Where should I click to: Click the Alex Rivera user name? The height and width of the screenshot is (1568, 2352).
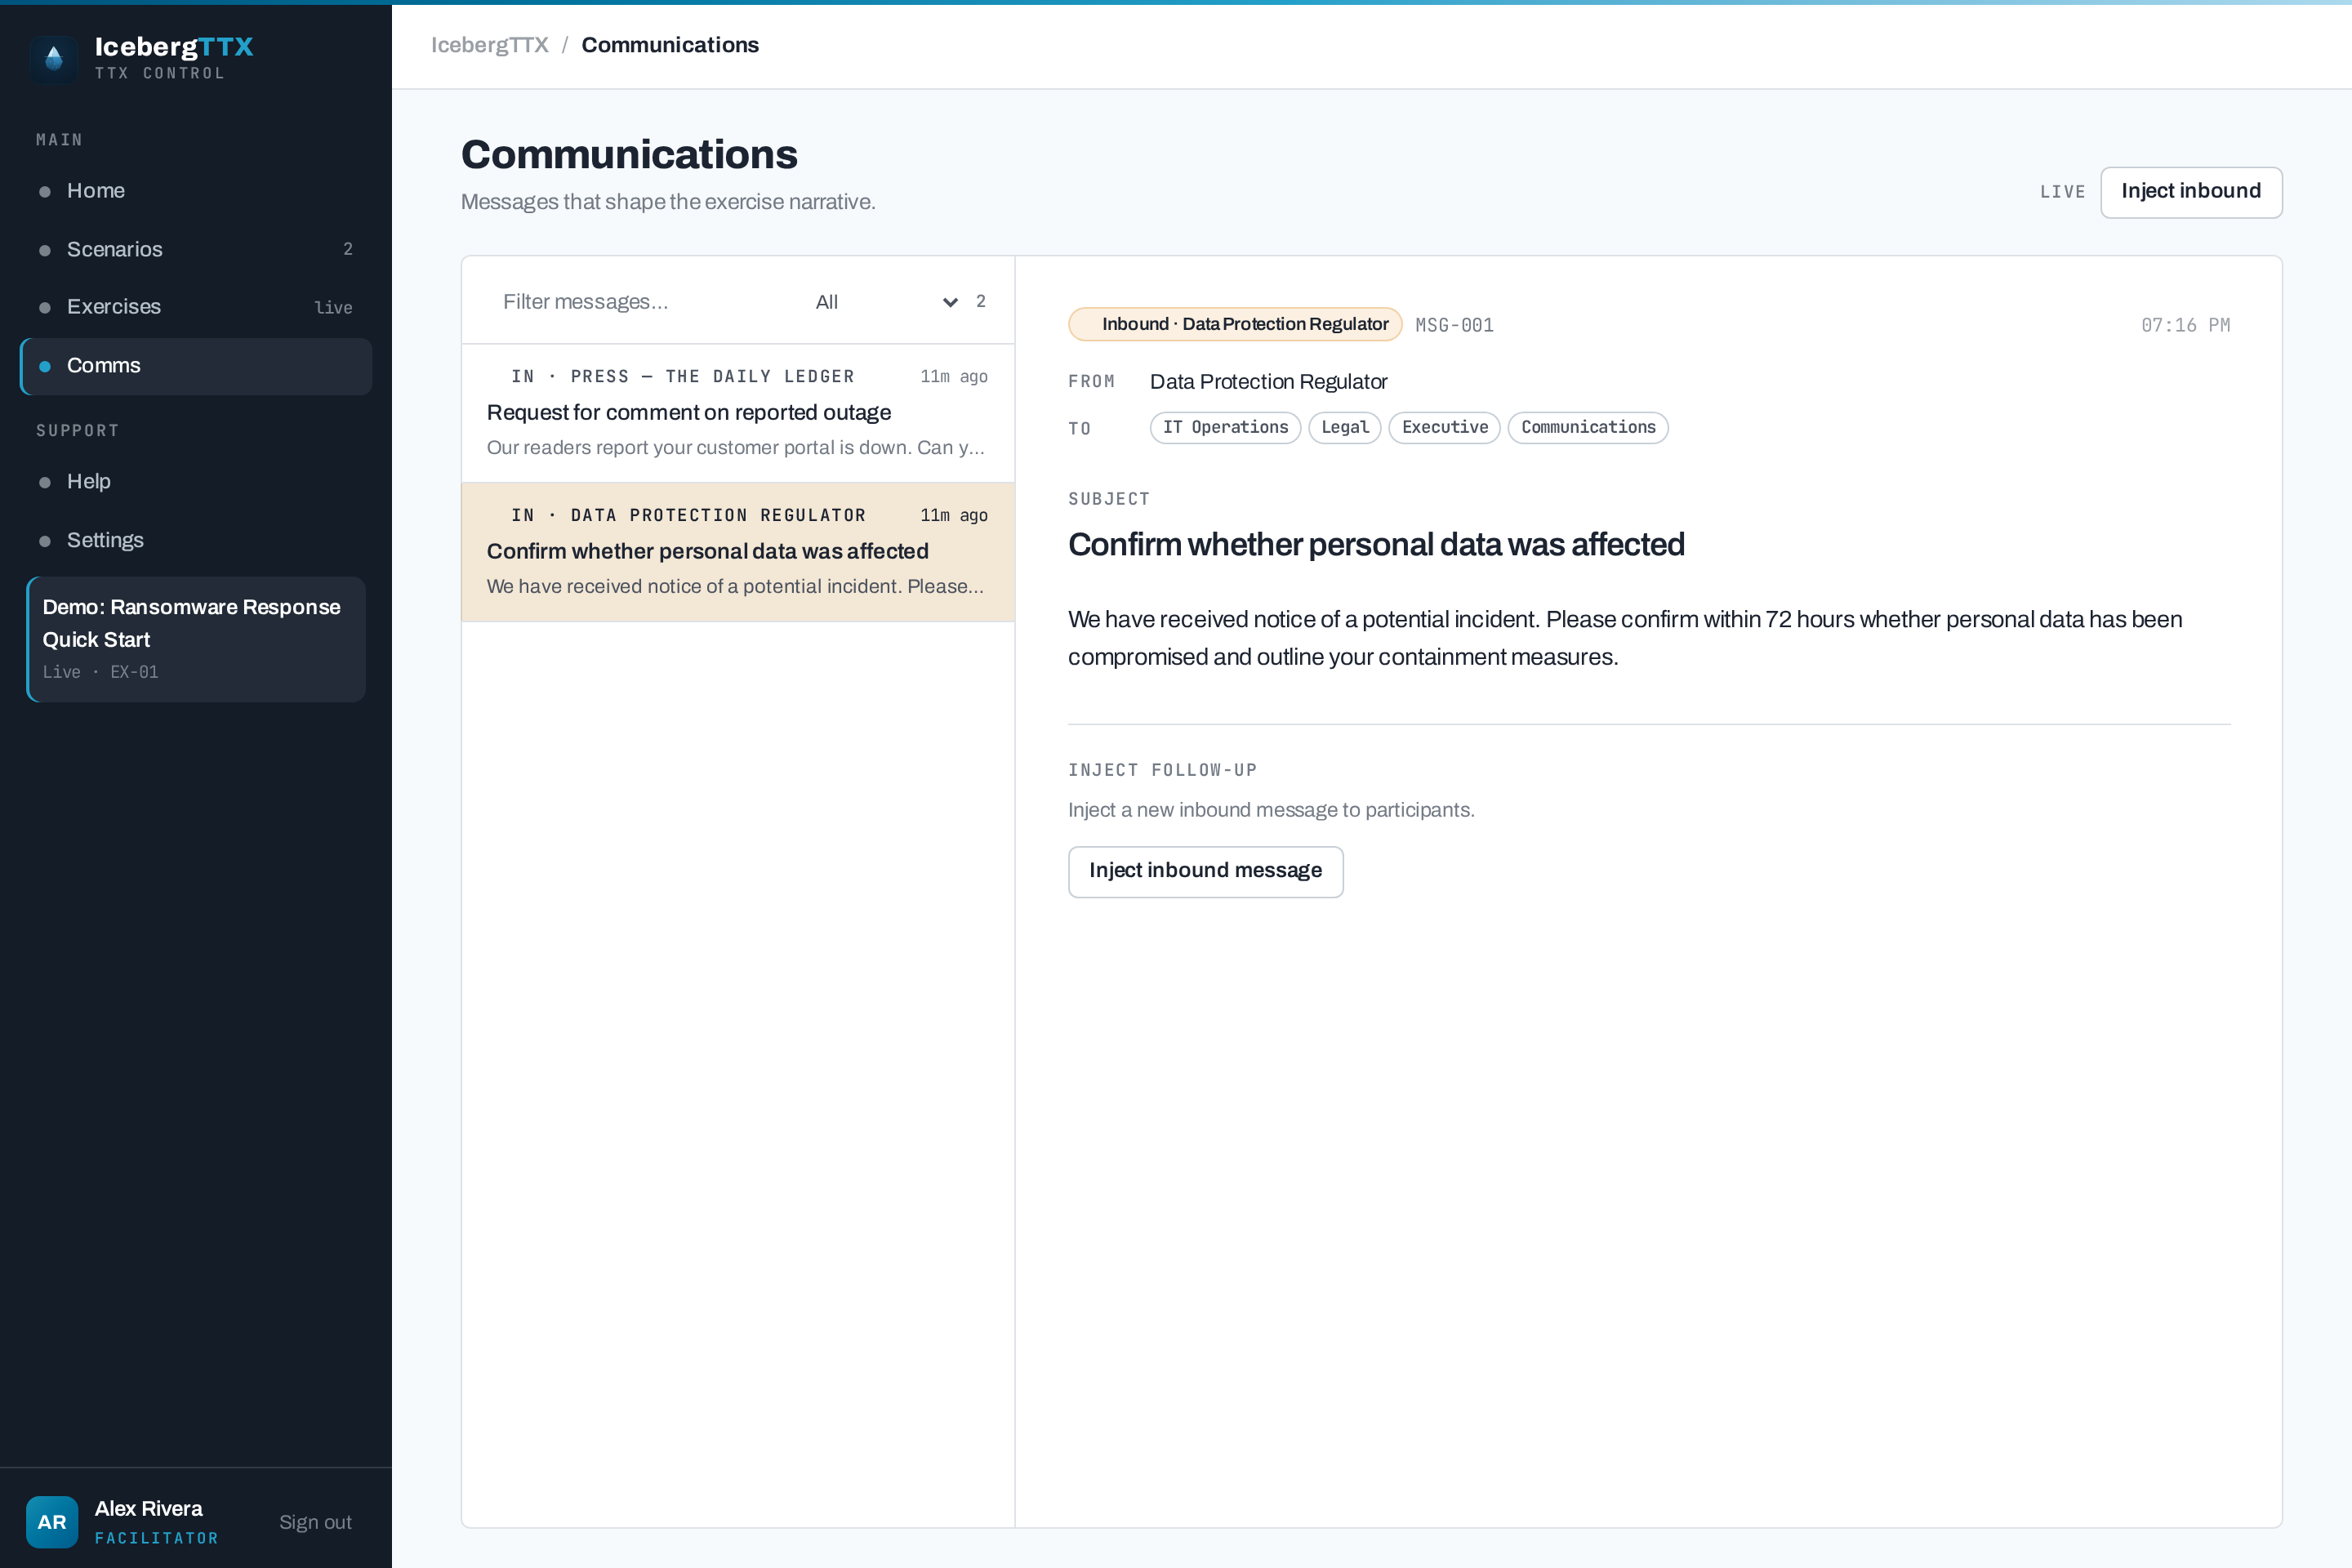pyautogui.click(x=148, y=1508)
